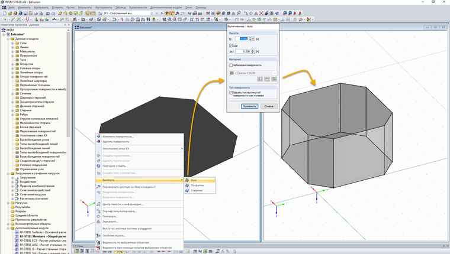Select RF-STEEL Members tree item

tap(43, 236)
